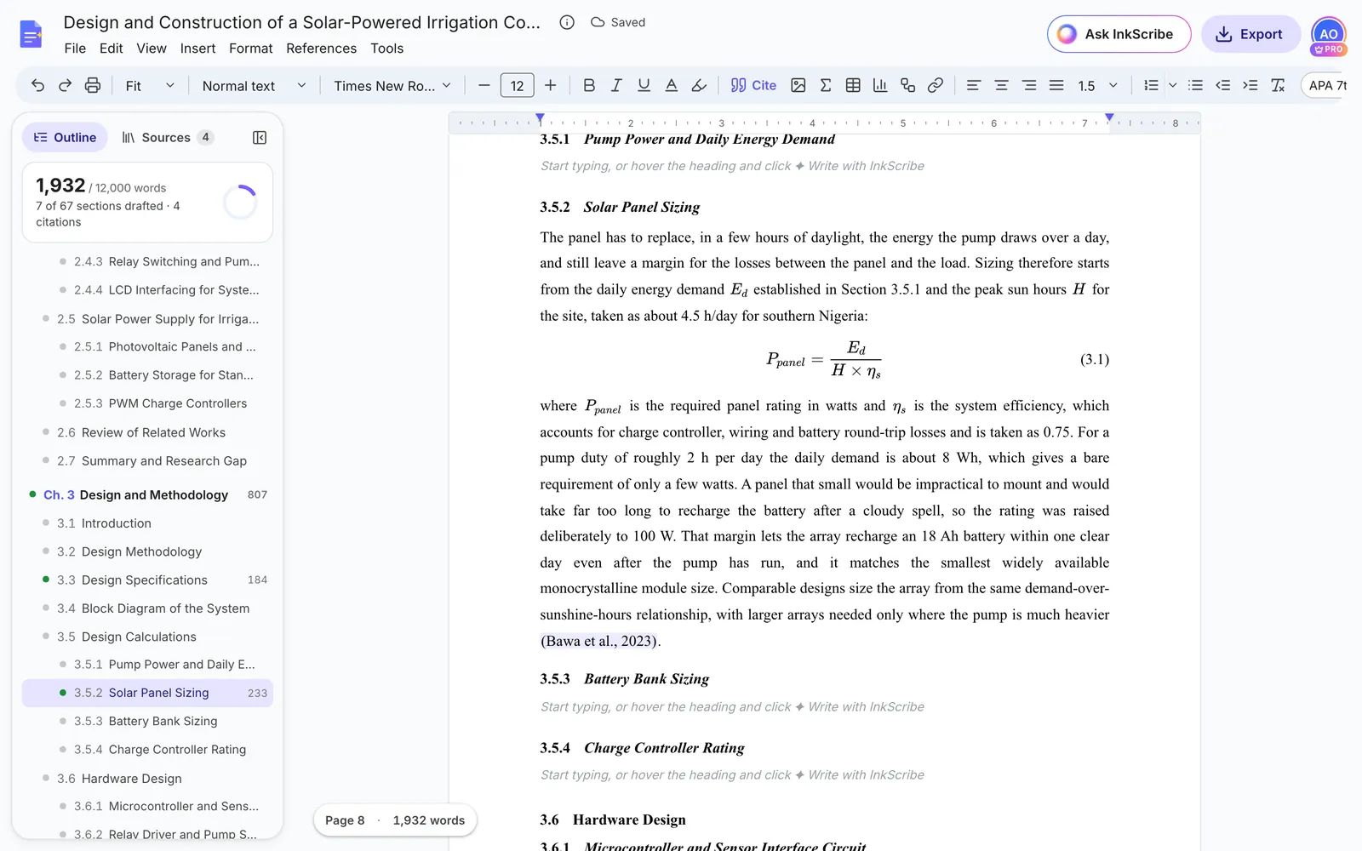This screenshot has height=851, width=1362.
Task: Insert a table
Action: click(853, 85)
